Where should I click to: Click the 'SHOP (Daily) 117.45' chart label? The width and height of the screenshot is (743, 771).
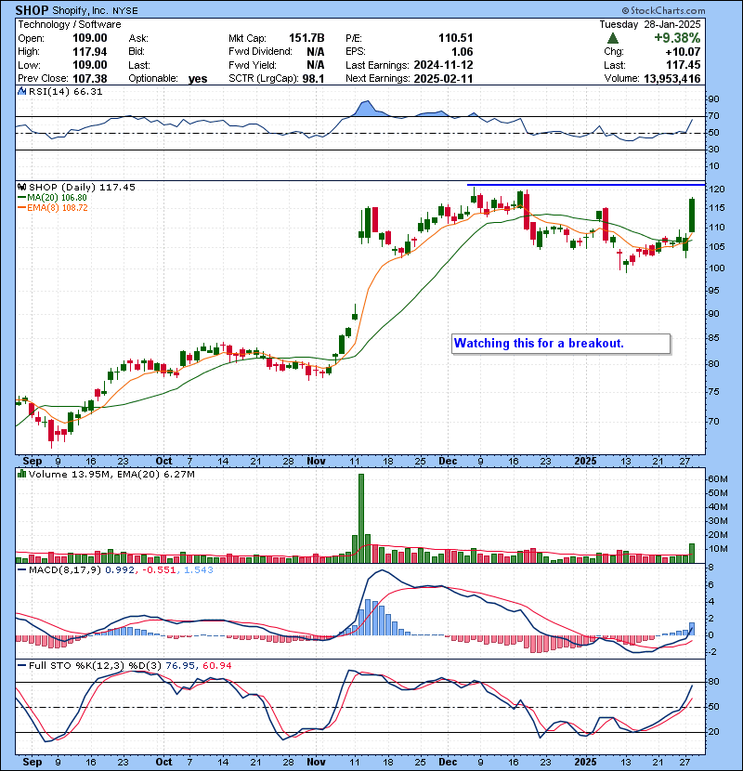point(82,187)
